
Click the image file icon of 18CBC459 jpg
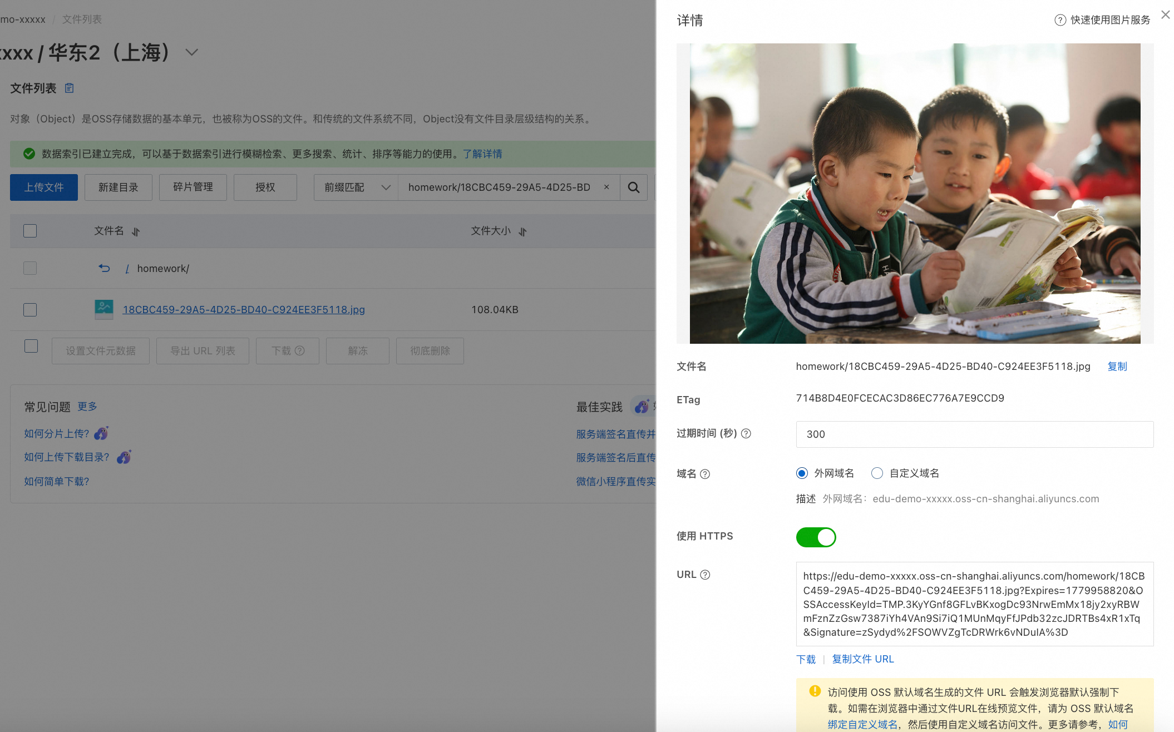pos(104,309)
